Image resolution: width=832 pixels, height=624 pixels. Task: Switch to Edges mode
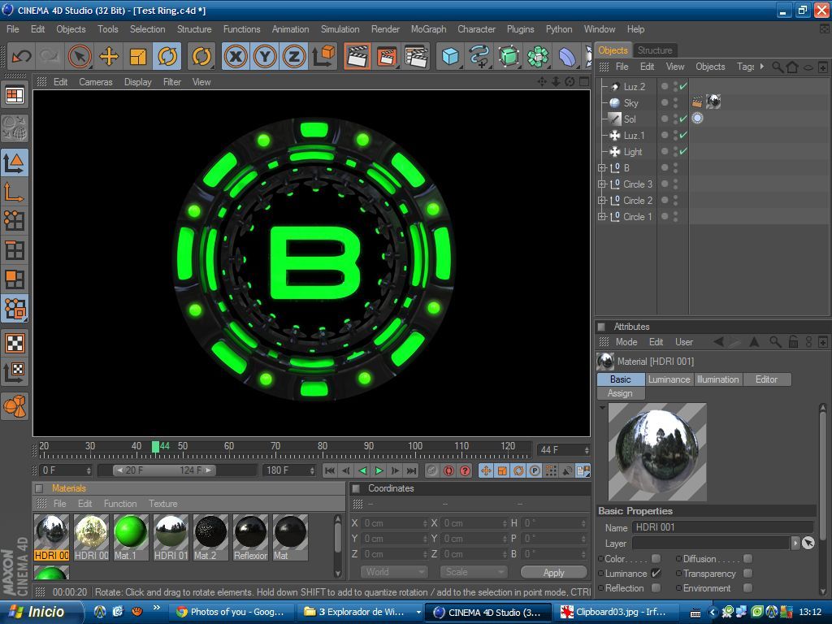click(15, 250)
